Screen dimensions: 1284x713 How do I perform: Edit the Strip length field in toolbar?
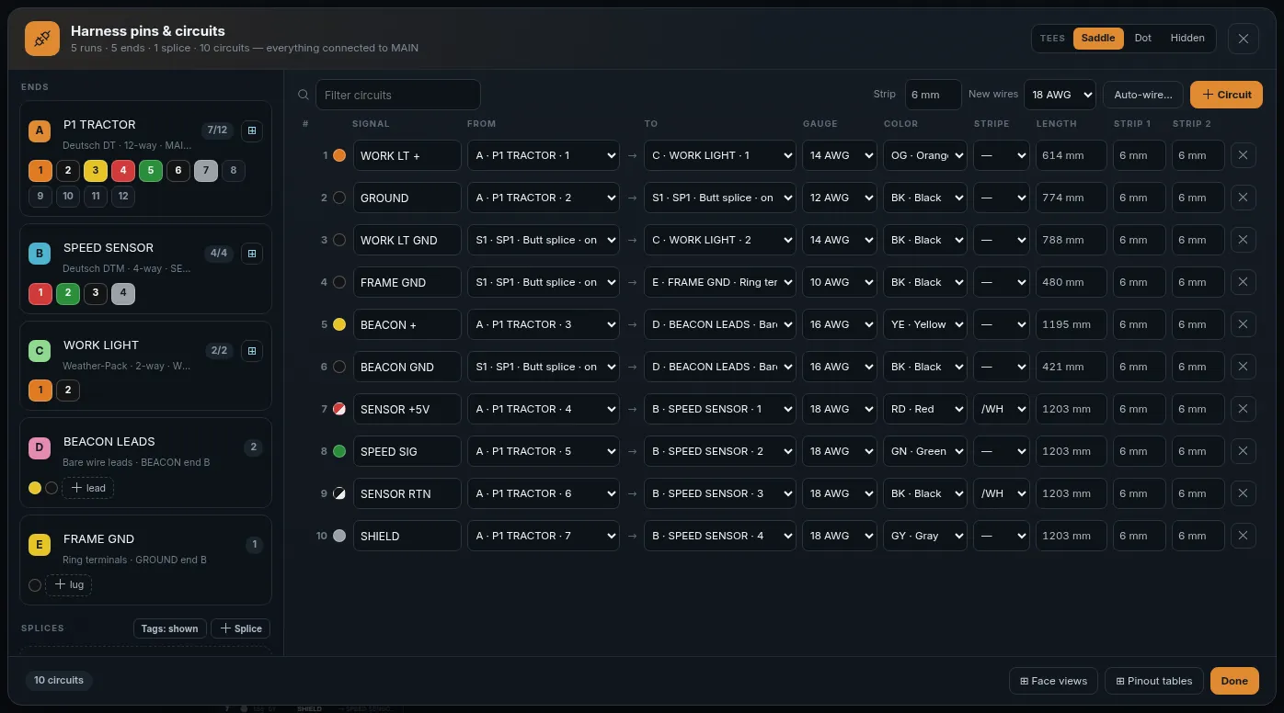click(x=933, y=95)
